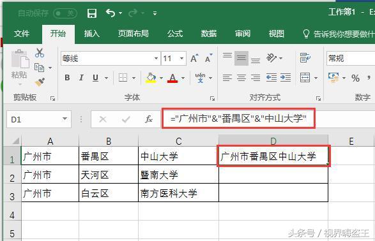Screen dimensions: 375x241
Task: Click the Save icon in quick access toolbar
Action: [92, 13]
